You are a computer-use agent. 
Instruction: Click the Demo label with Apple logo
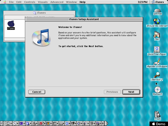tap(159, 124)
